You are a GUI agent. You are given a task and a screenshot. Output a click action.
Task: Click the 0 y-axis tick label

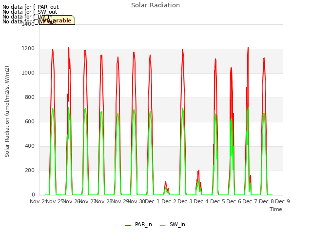click(33, 195)
